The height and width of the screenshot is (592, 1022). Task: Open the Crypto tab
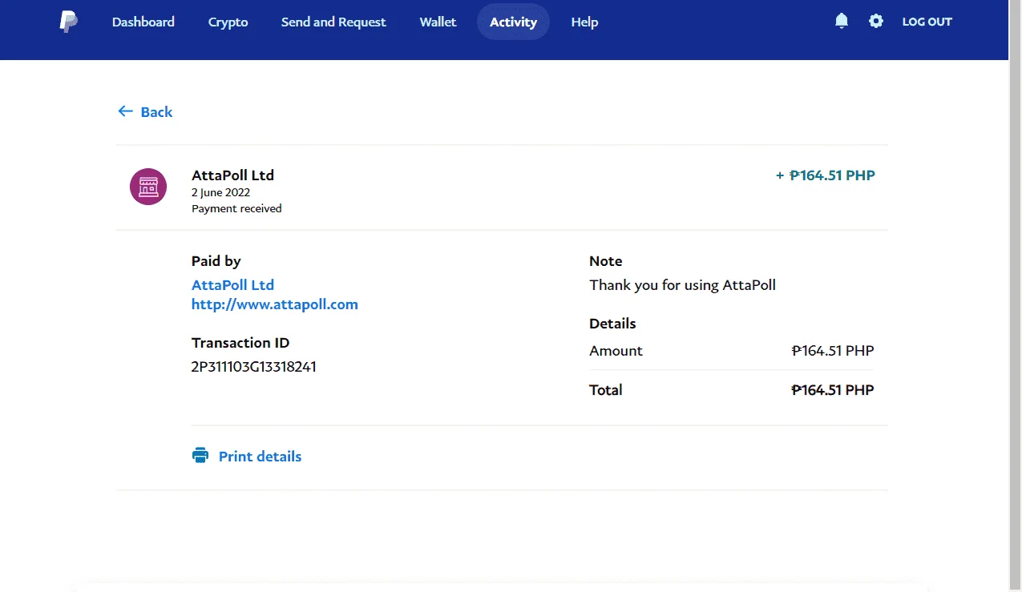pyautogui.click(x=228, y=22)
